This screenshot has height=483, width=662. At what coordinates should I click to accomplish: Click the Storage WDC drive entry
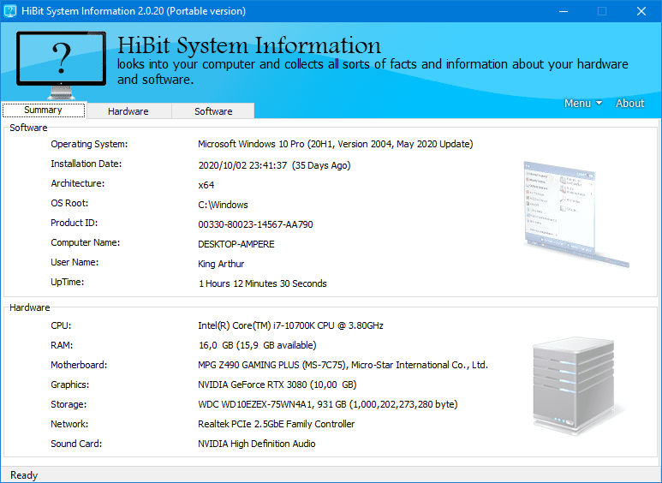click(327, 405)
